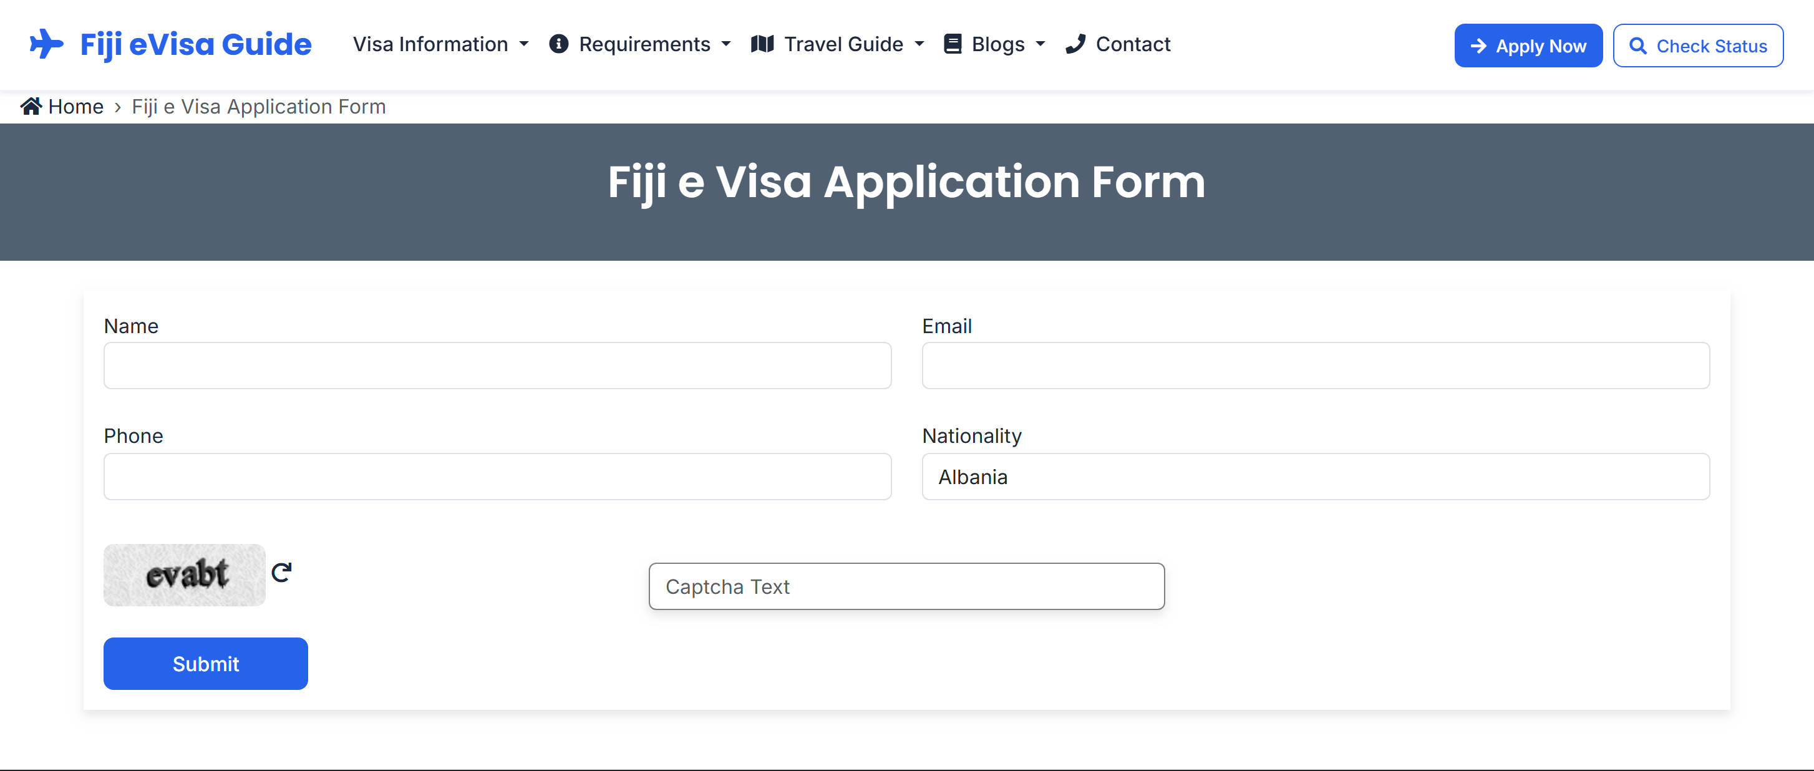Click the Contact phone icon
The height and width of the screenshot is (771, 1814).
1075,44
